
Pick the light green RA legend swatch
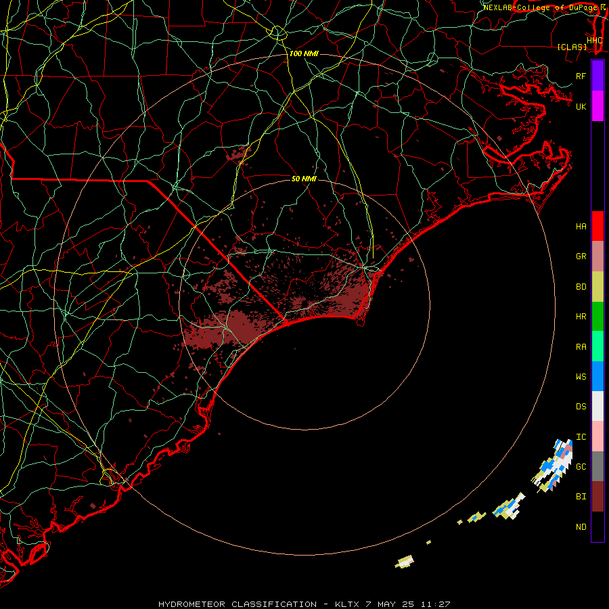click(x=597, y=346)
